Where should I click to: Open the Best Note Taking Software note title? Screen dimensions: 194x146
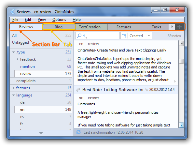click(113, 90)
